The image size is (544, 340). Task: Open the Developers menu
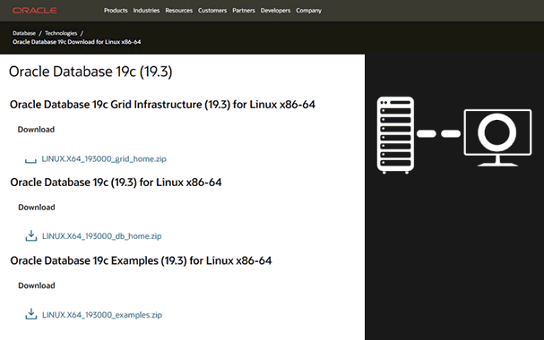(x=275, y=11)
